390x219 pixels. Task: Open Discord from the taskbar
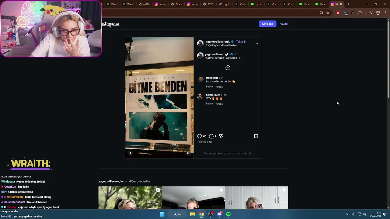(219, 214)
